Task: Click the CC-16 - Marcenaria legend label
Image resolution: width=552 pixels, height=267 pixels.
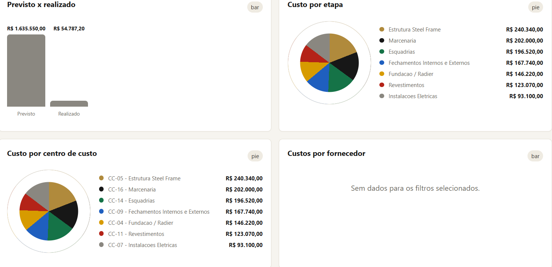Action: 132,190
